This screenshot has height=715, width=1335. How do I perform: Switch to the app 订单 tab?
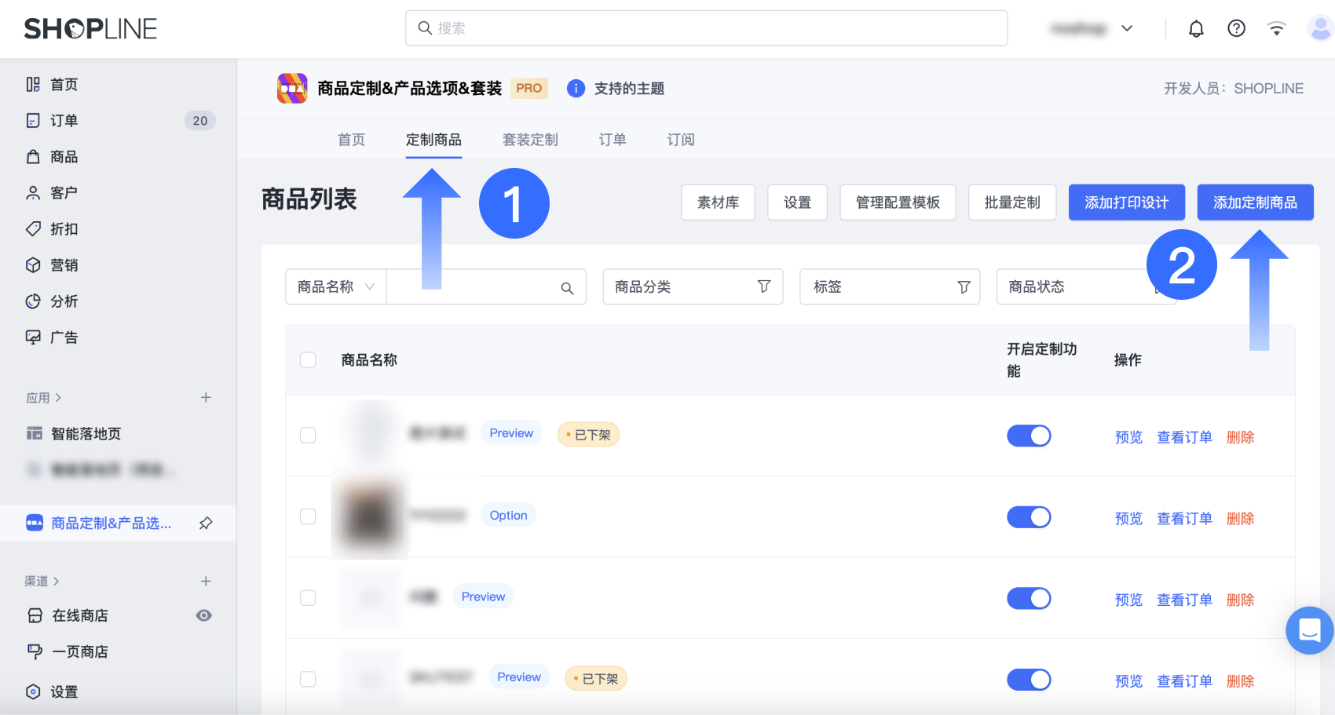point(613,140)
